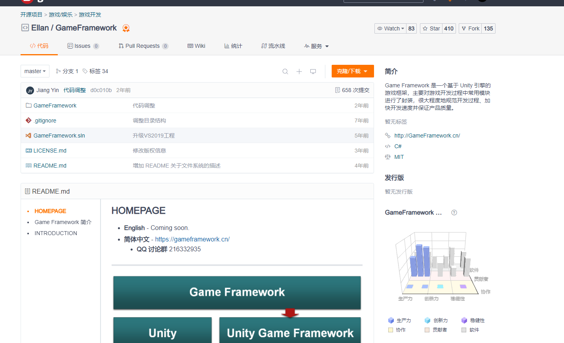This screenshot has width=564, height=343.
Task: Click the markdown icon of LICENSE.md
Action: [x=28, y=151]
